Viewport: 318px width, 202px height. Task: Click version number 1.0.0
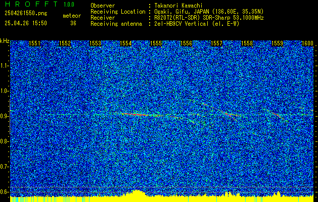tap(69, 5)
